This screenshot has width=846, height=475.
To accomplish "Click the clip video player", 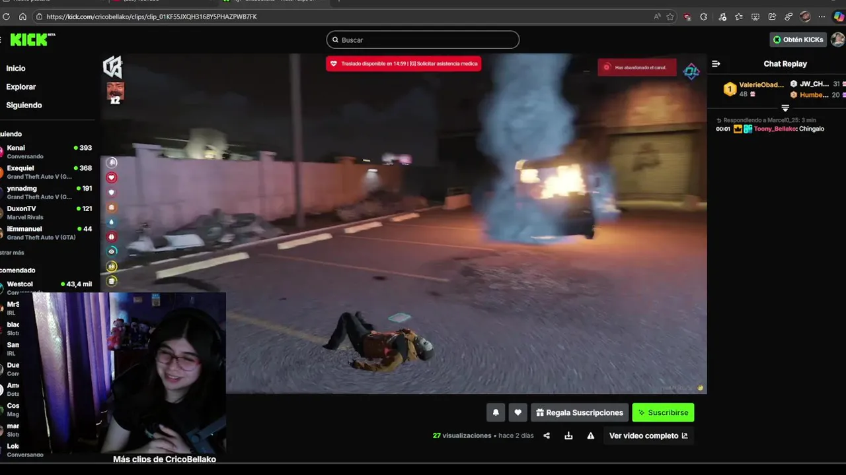I will point(403,224).
